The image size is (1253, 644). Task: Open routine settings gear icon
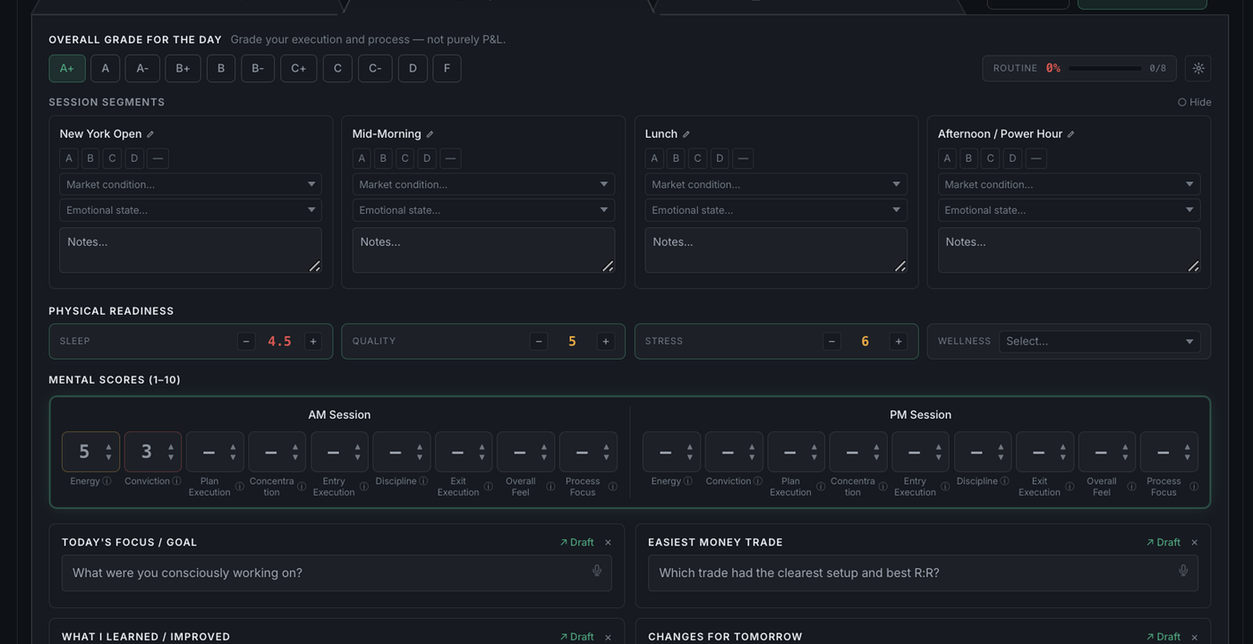[1198, 68]
